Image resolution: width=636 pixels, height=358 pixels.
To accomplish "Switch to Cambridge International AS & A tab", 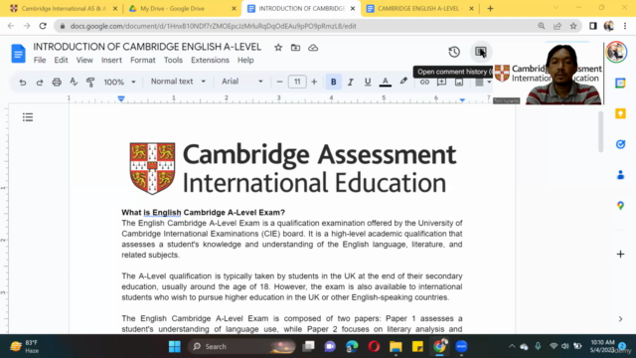I will pyautogui.click(x=64, y=9).
